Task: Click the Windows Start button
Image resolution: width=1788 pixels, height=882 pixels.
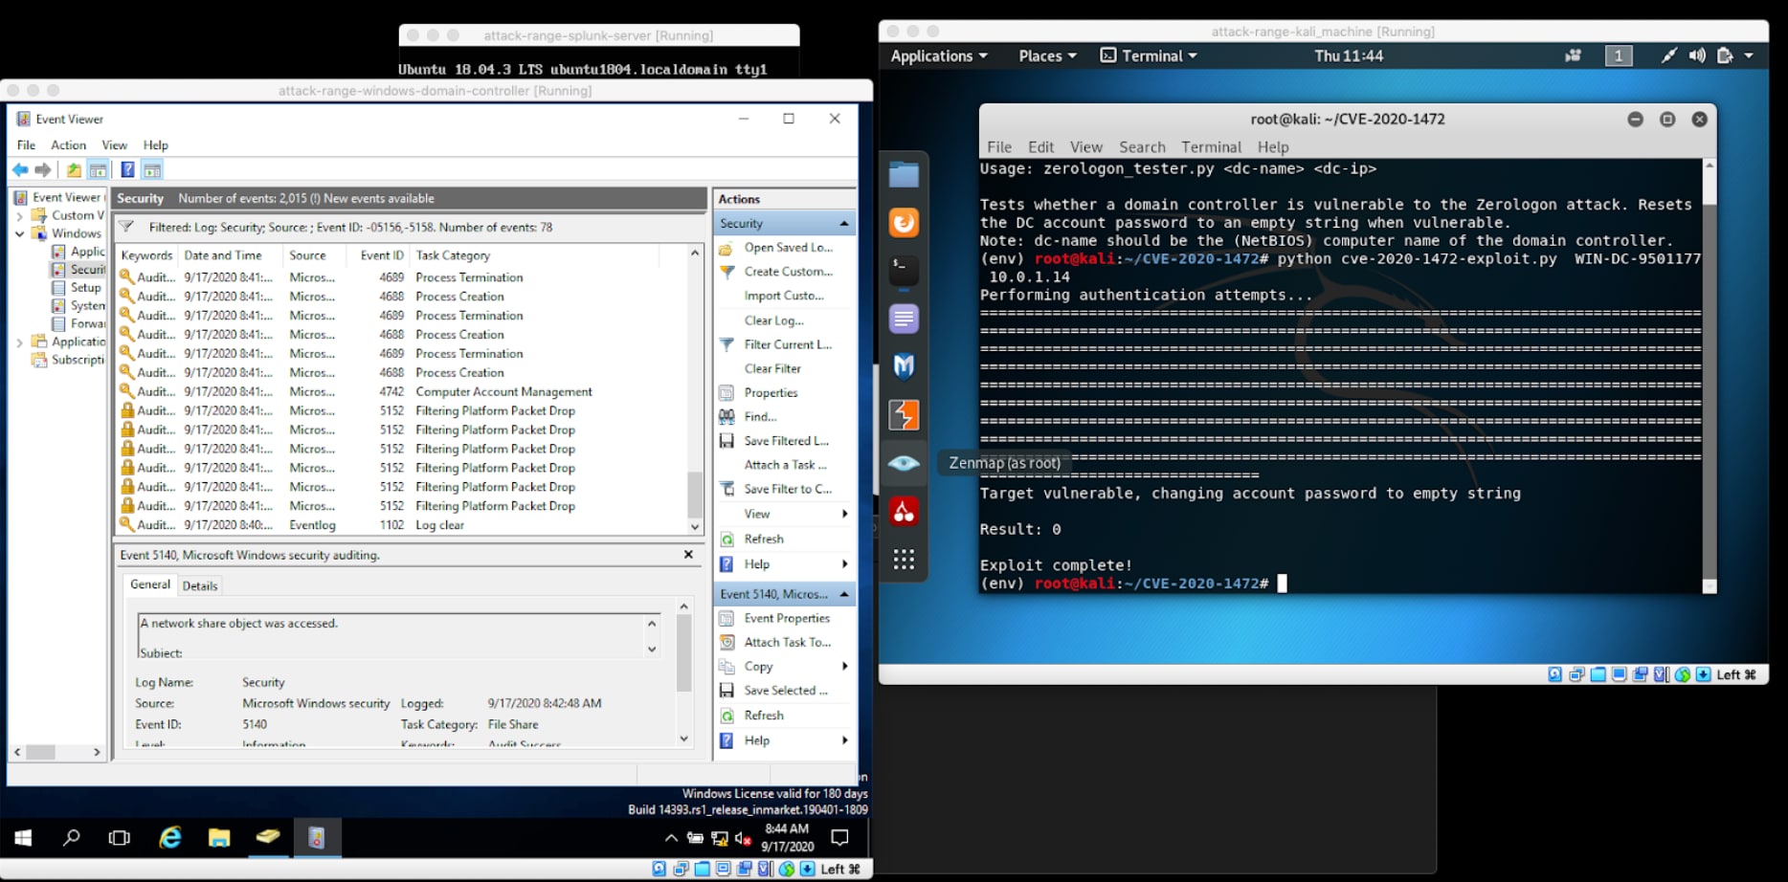Action: click(23, 838)
